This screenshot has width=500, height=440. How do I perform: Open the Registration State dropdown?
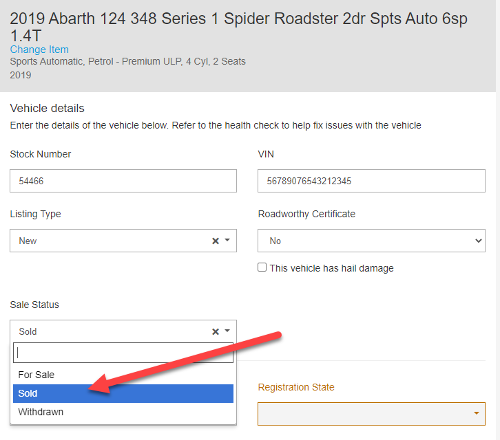point(371,413)
